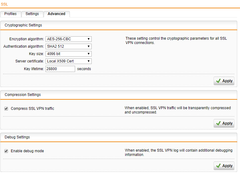Apply the Debug Settings
Screen dimensions: 240x179
pyautogui.click(x=224, y=166)
